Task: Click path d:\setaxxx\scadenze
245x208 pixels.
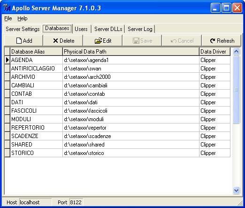Action: click(x=131, y=136)
